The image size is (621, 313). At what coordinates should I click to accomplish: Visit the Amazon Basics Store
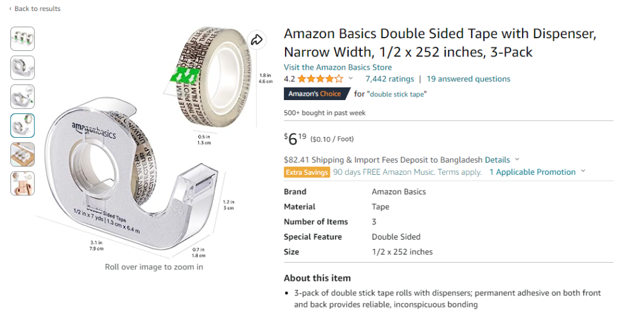[338, 67]
